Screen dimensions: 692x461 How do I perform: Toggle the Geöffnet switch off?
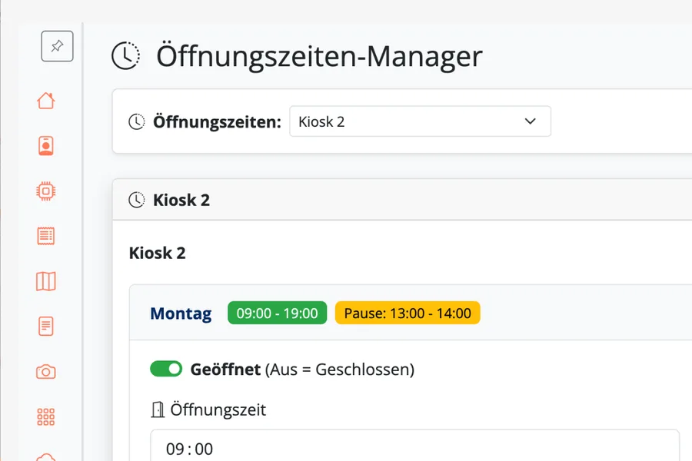tap(166, 370)
